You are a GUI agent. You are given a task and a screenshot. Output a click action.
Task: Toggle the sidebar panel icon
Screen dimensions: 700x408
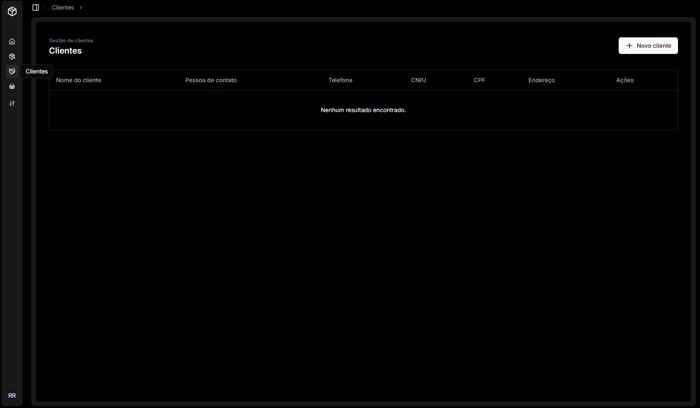(36, 7)
